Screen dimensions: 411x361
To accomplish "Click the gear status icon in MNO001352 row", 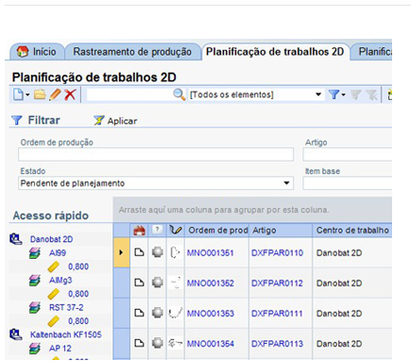I will pyautogui.click(x=157, y=283).
